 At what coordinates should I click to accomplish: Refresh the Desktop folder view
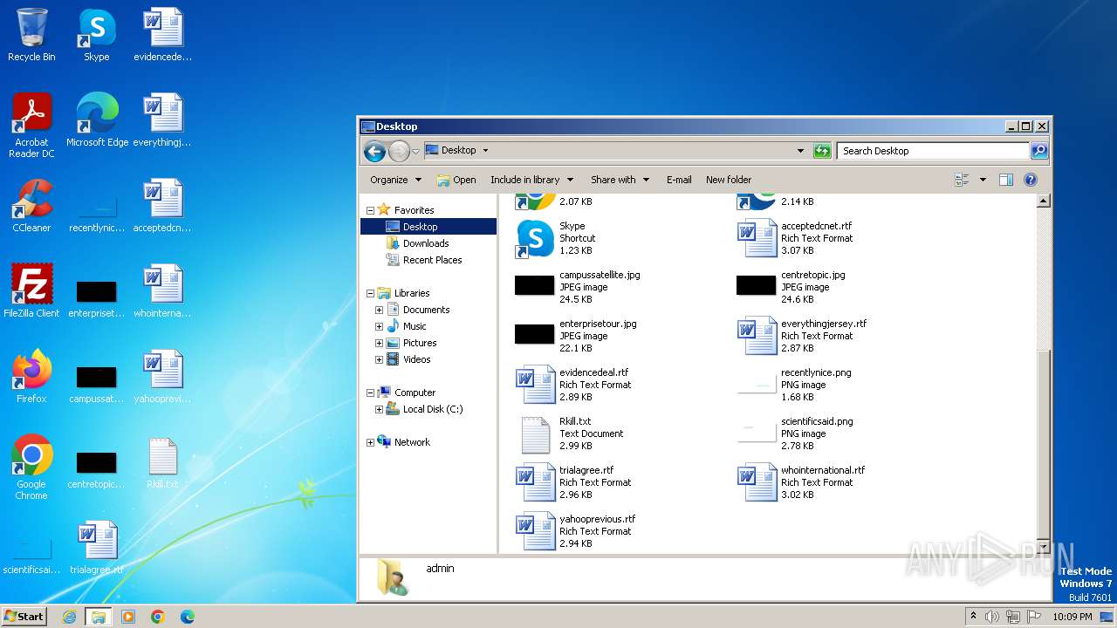822,151
